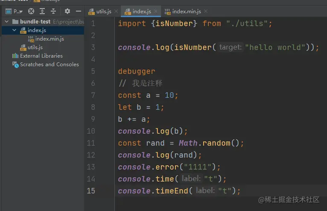The width and height of the screenshot is (327, 211).
Task: Click the JS icon on the utils.js tab
Action: (91, 12)
